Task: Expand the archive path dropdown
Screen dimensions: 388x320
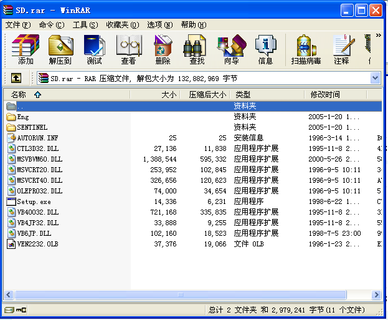Action: 375,78
